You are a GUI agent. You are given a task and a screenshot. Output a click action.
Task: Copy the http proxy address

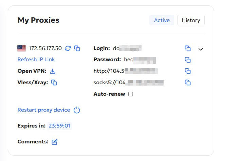[x=188, y=71]
